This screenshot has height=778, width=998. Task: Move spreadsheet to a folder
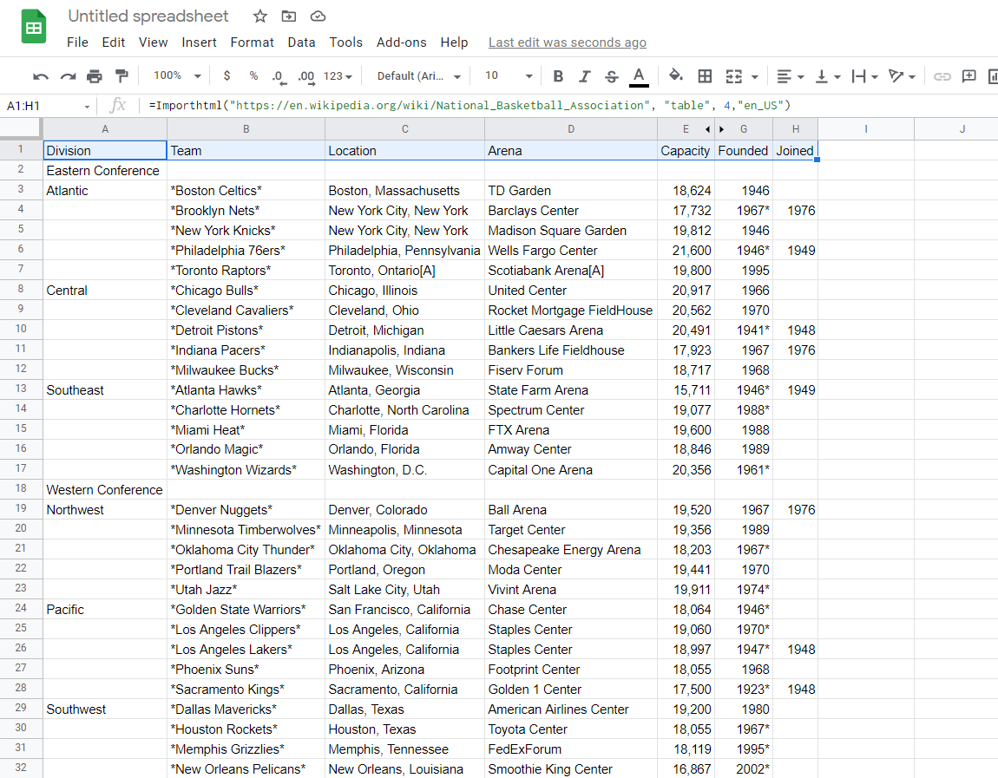click(289, 16)
